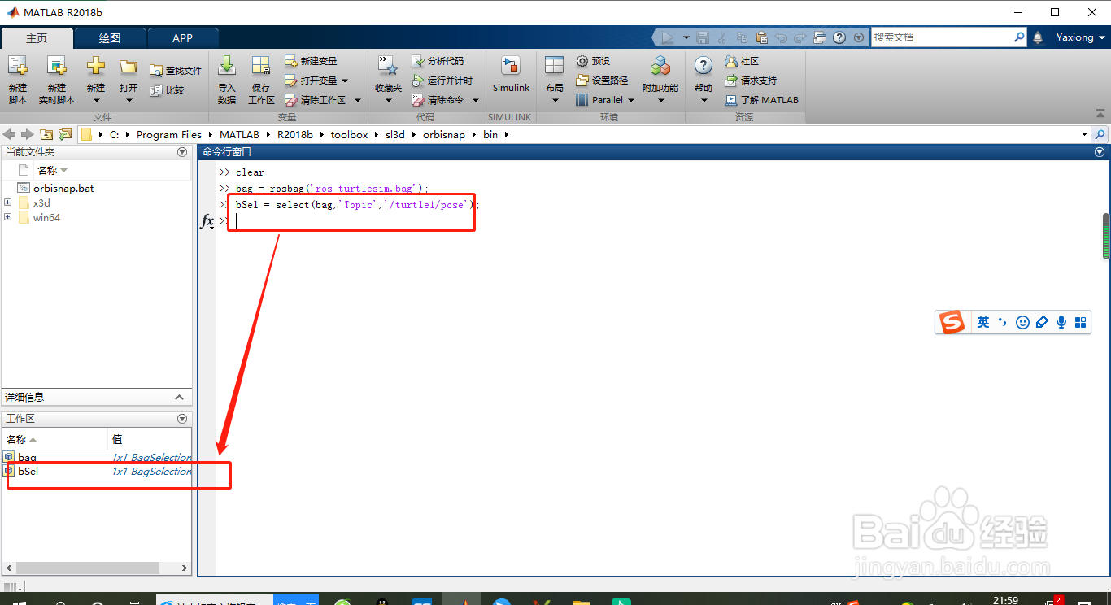Click the MATLAB folder in the address path

point(239,134)
